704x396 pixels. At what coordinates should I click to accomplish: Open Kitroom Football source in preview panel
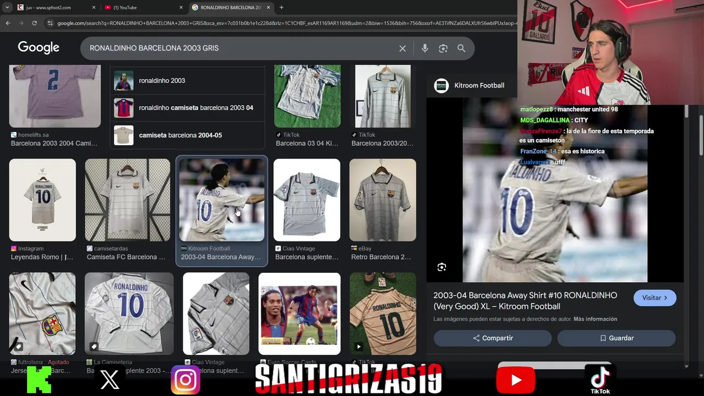pos(479,85)
